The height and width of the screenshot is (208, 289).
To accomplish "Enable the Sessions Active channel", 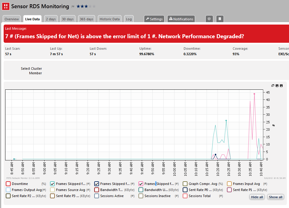I will [97, 196].
